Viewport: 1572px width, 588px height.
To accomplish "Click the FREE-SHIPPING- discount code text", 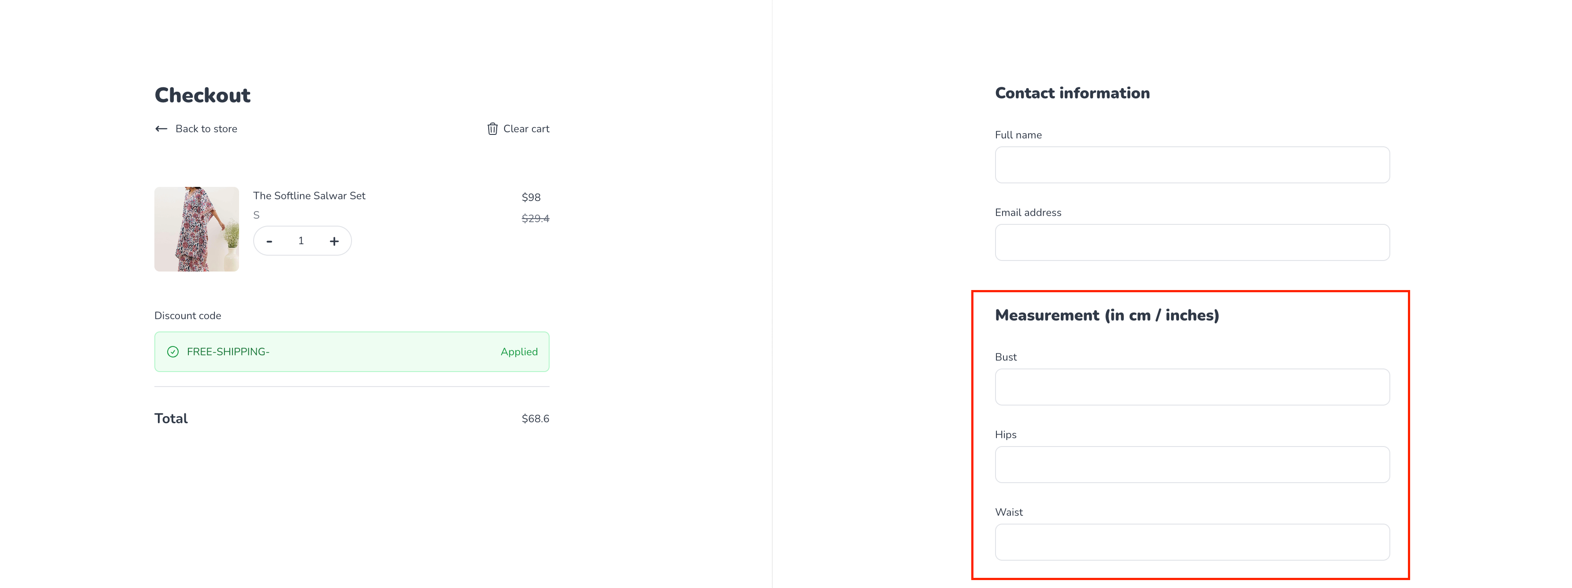I will (228, 352).
